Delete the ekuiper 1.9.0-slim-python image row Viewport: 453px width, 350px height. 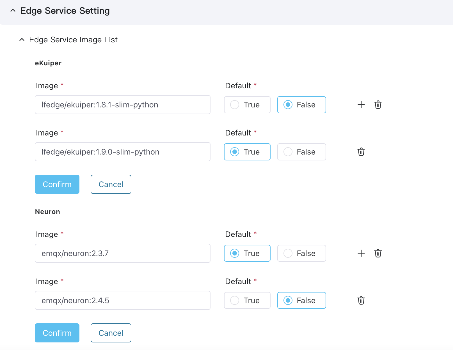click(x=361, y=152)
